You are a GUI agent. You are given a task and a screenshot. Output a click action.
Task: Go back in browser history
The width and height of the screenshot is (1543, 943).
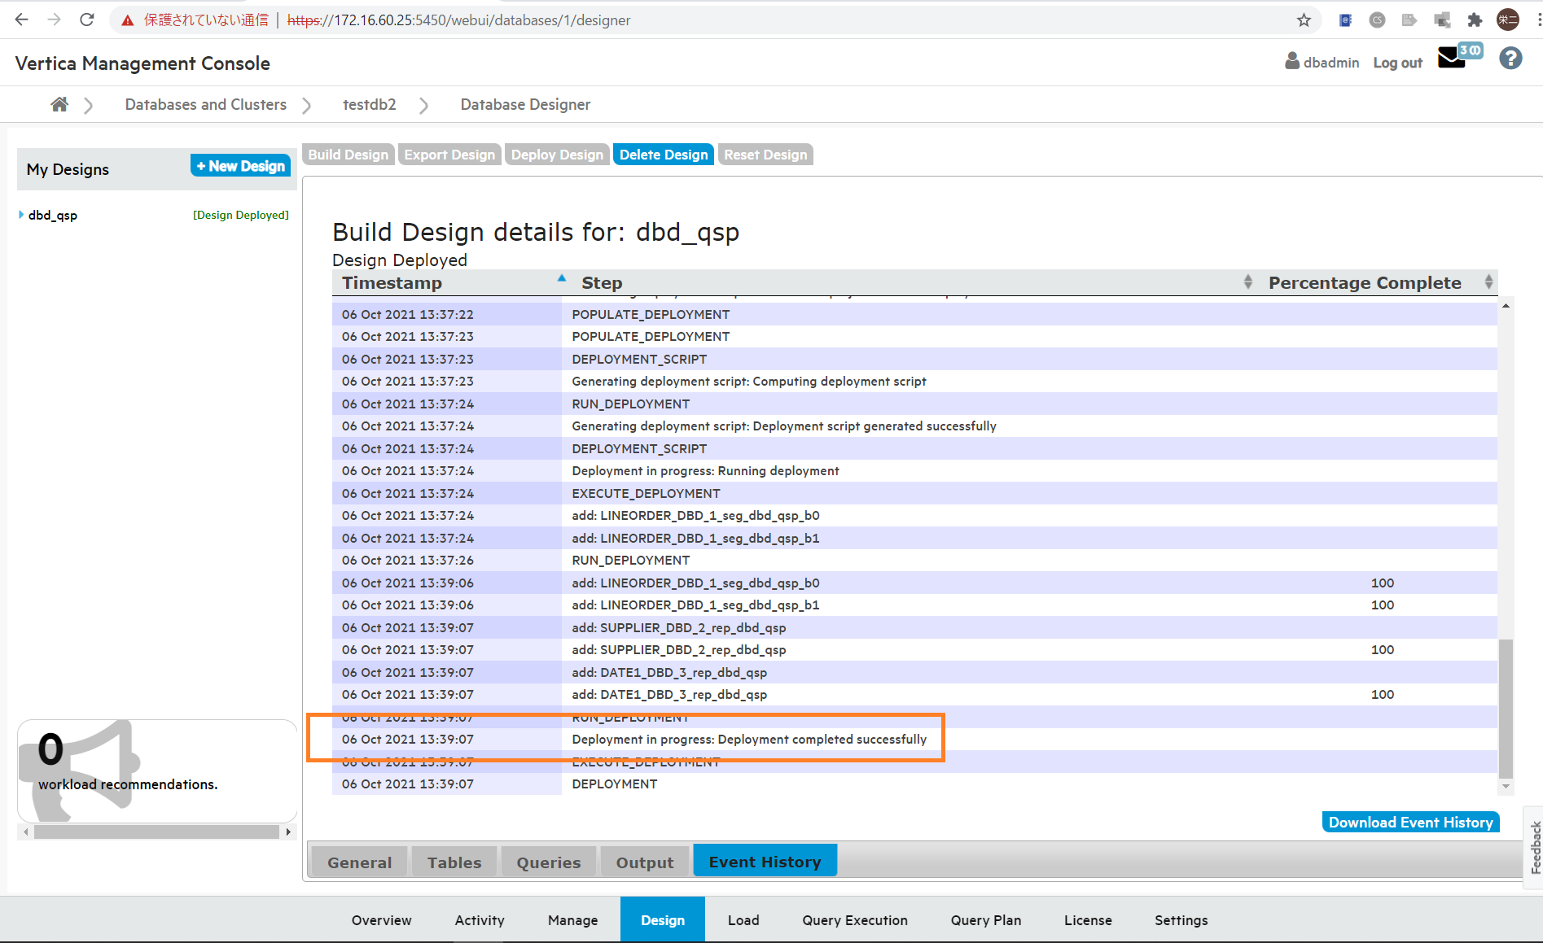point(22,20)
